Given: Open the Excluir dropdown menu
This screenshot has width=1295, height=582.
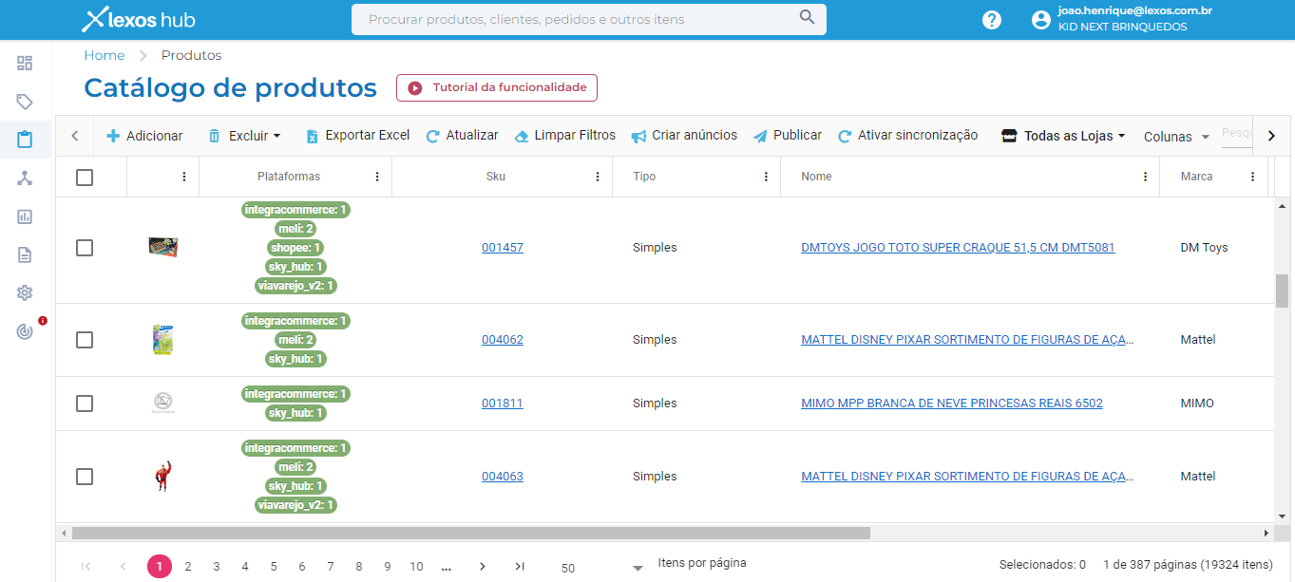Looking at the screenshot, I should (244, 135).
